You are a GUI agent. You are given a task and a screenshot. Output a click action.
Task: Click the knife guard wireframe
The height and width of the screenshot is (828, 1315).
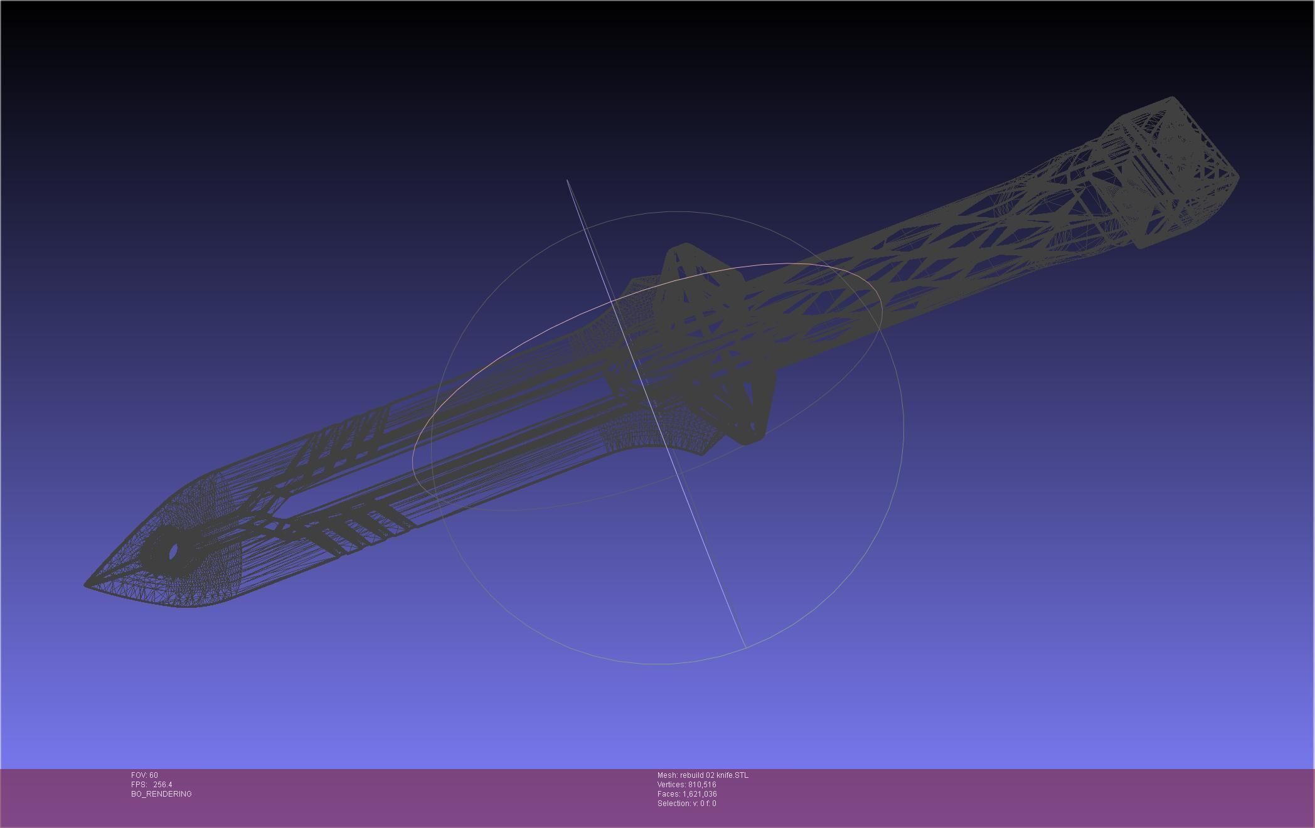click(x=715, y=344)
